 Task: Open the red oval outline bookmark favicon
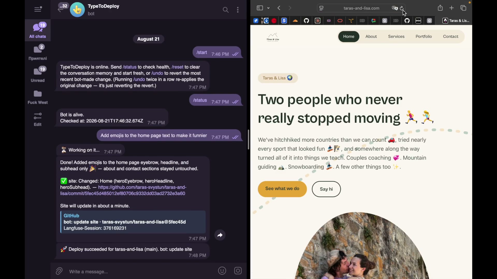[x=340, y=21]
